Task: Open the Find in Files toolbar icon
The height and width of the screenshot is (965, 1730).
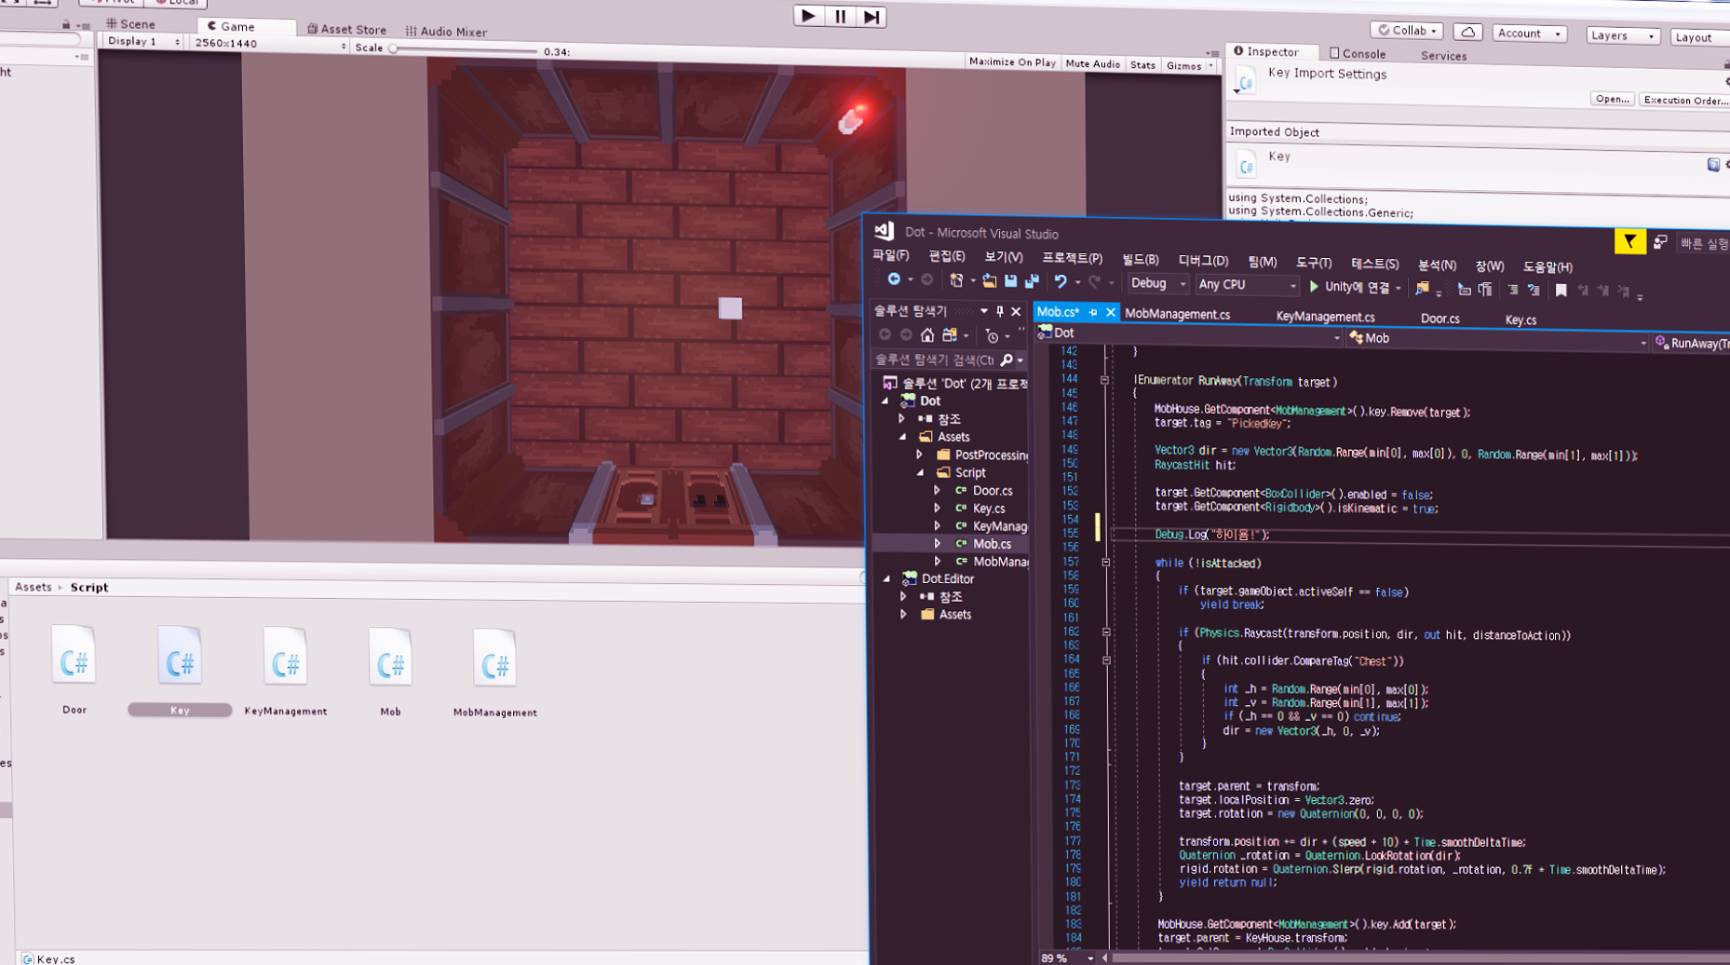Action: [x=1422, y=289]
